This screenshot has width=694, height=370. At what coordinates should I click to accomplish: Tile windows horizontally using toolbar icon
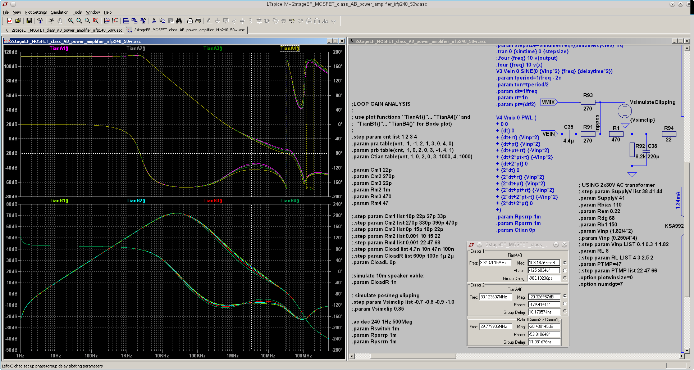(x=126, y=21)
